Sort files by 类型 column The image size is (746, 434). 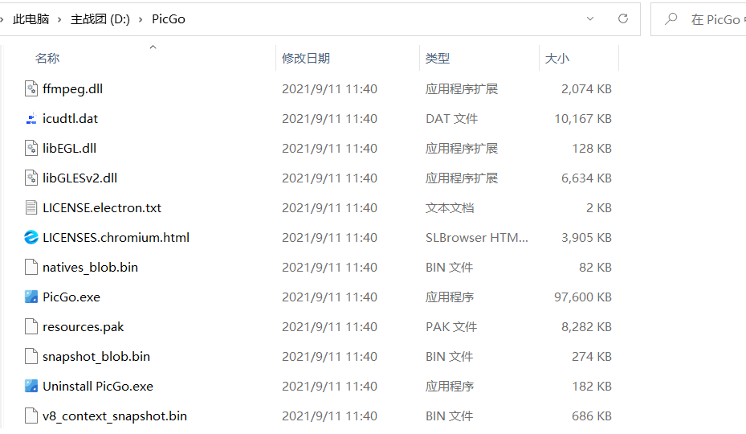(437, 58)
